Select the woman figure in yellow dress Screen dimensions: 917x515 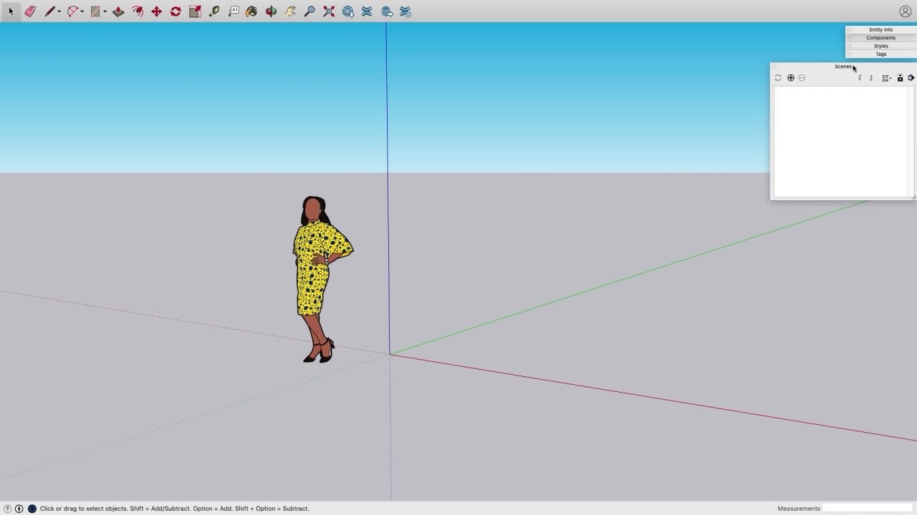[x=315, y=272]
